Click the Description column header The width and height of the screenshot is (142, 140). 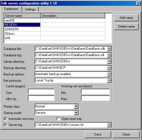coord(73,16)
